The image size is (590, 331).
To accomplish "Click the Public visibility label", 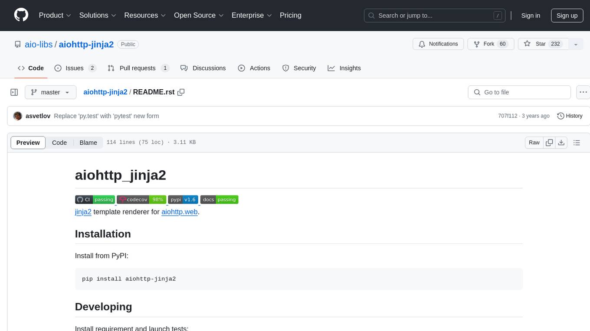I will point(128,44).
